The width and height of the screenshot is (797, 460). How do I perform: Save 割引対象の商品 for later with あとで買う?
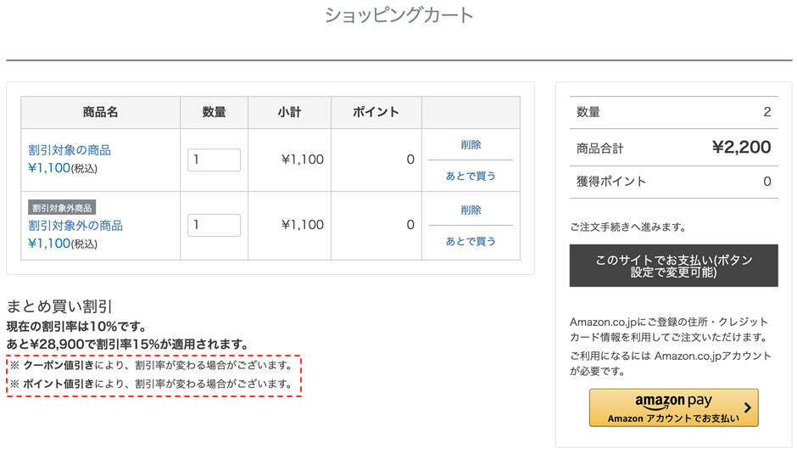coord(471,176)
